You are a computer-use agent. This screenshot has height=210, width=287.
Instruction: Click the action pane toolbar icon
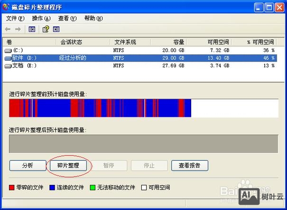pos(56,29)
